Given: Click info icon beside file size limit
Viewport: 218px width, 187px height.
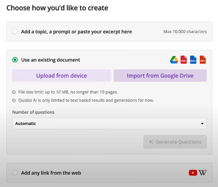Looking at the screenshot, I should click(14, 92).
